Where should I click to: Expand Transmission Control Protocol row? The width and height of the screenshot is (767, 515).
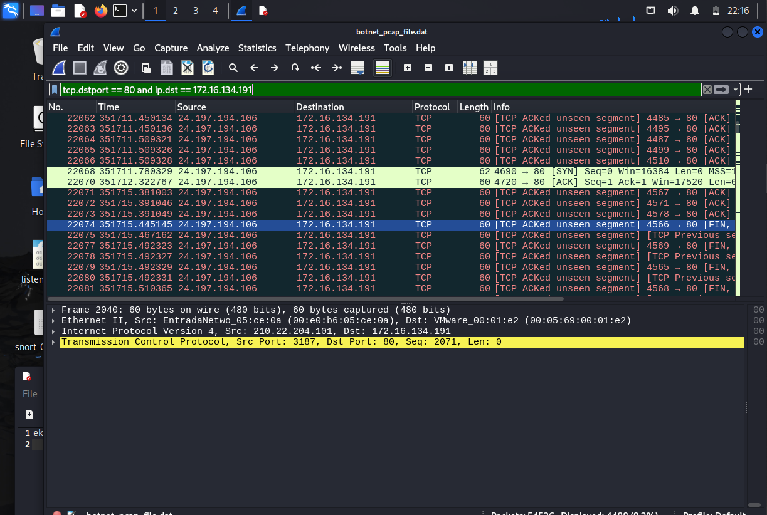[x=53, y=342]
